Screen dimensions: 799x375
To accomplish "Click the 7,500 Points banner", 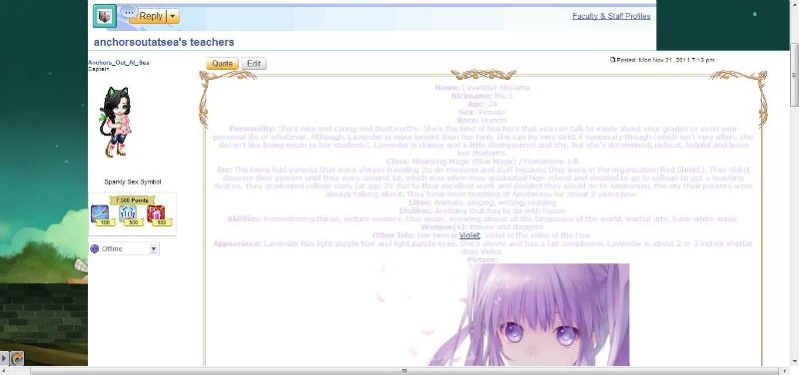I will click(x=132, y=200).
